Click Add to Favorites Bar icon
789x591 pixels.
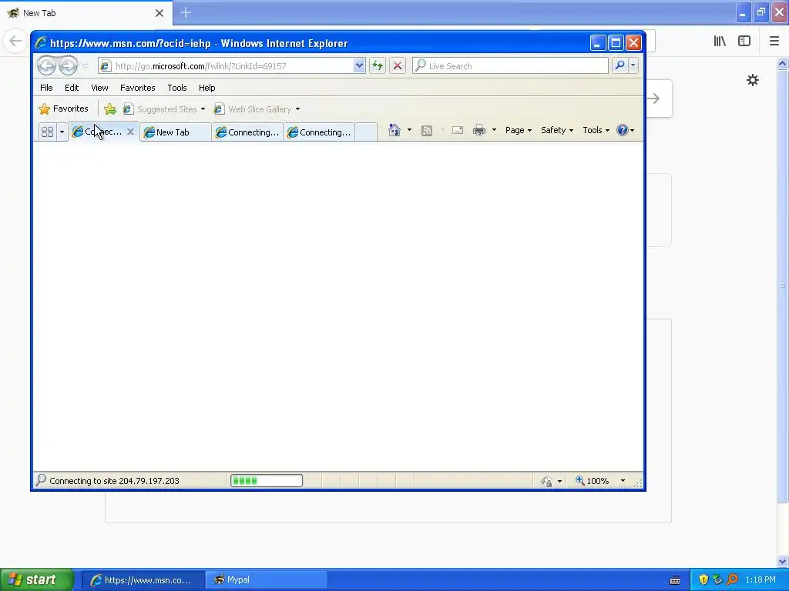click(110, 109)
